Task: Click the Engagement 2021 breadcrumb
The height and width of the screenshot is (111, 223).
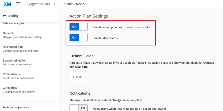Action: [x=38, y=4]
